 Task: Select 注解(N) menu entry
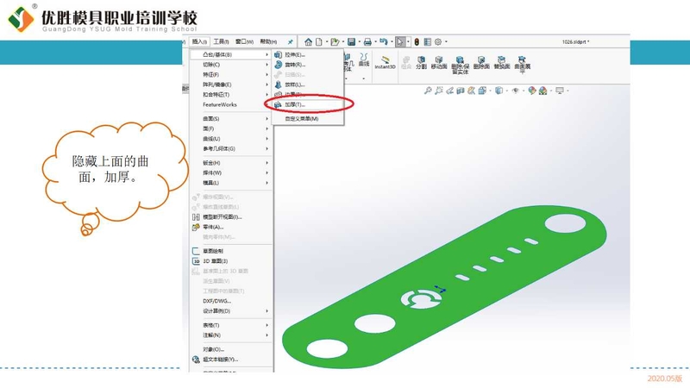[x=231, y=335]
